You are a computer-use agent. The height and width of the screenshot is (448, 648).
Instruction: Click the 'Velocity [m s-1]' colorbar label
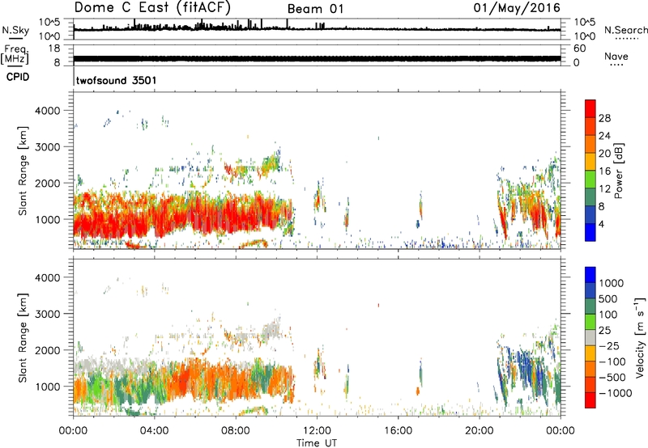pos(640,337)
